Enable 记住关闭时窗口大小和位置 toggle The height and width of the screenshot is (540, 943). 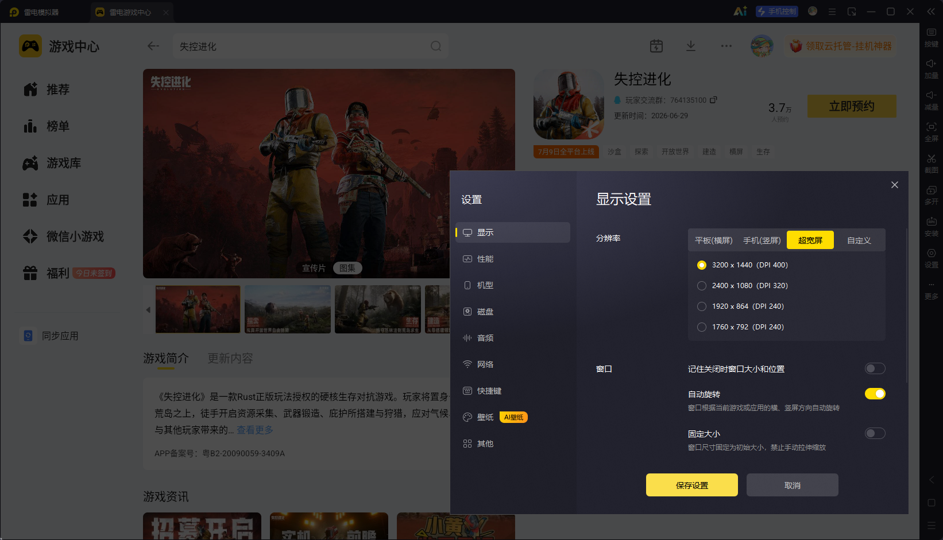[875, 368]
